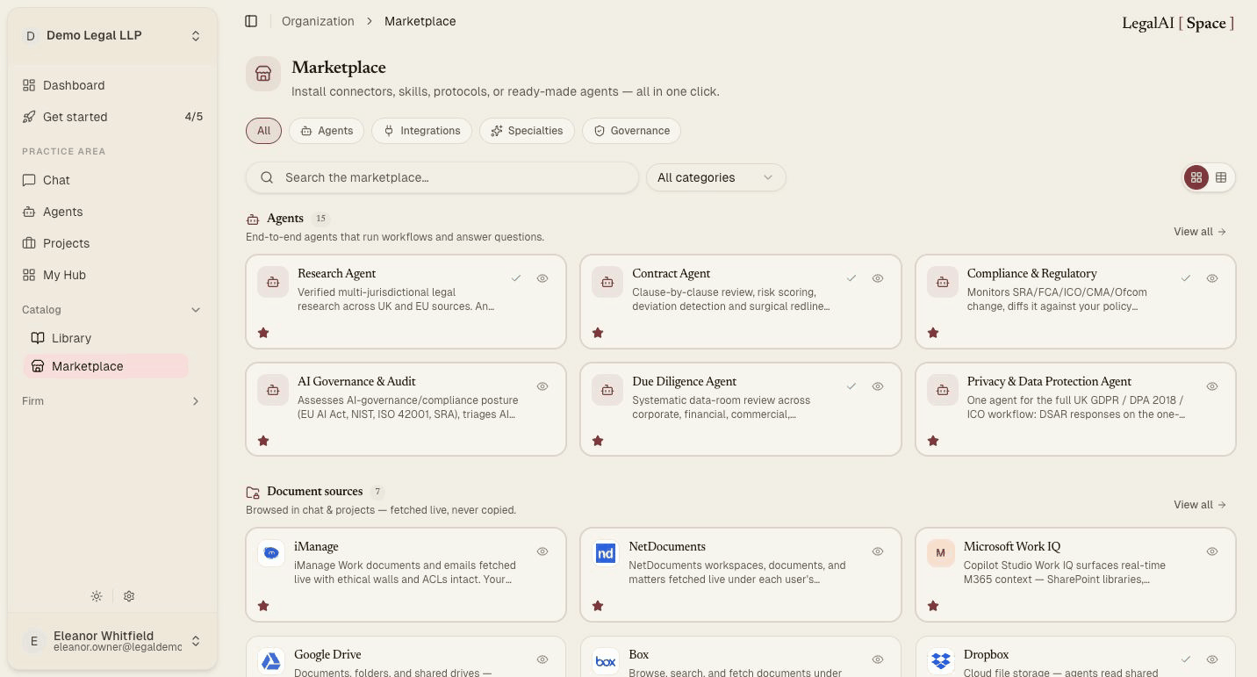
Task: Click the iManage logo icon
Action: 271,553
